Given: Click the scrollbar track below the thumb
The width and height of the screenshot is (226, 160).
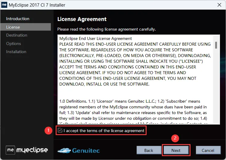Looking at the screenshot, I should (x=216, y=86).
